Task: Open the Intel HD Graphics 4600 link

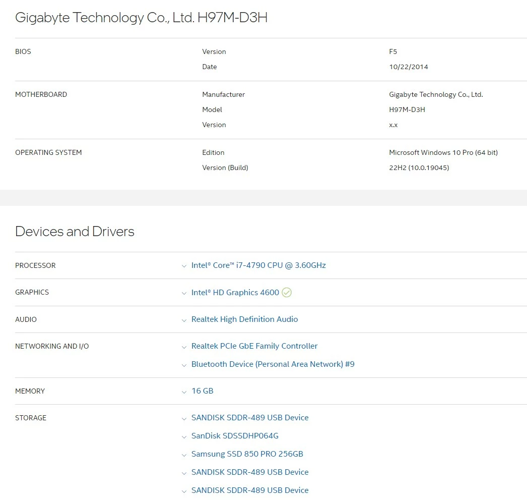Action: coord(235,293)
